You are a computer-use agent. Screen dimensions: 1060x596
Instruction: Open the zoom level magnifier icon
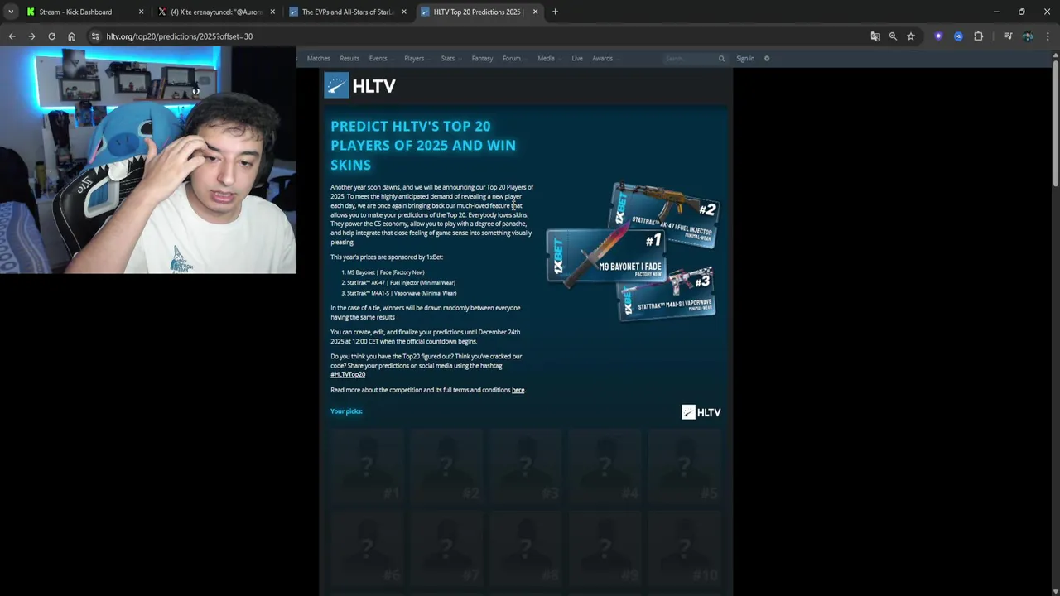coord(893,36)
